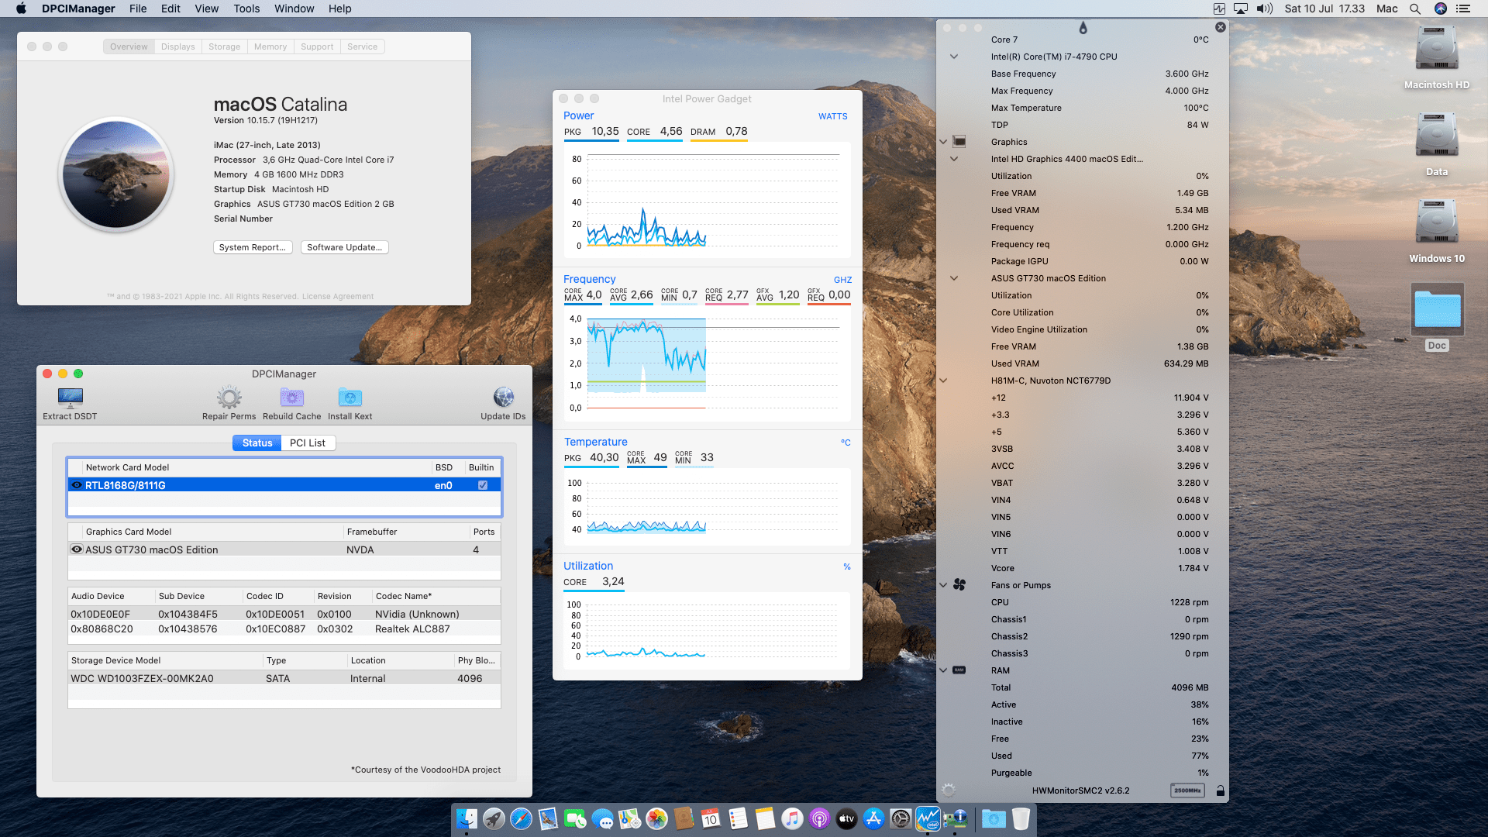Viewport: 1488px width, 837px height.
Task: Open Macintosh HD drive on desktop
Action: 1437,48
